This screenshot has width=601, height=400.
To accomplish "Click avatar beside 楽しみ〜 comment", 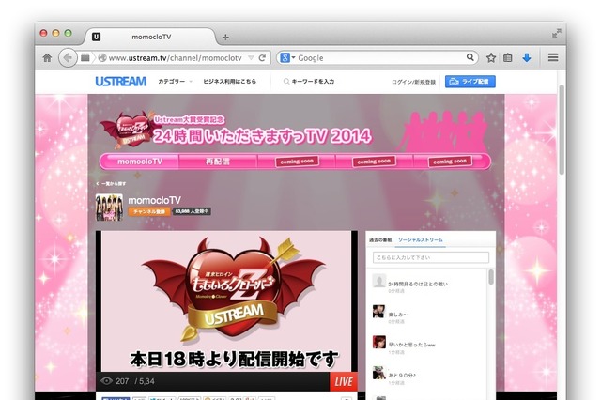I will 379,312.
